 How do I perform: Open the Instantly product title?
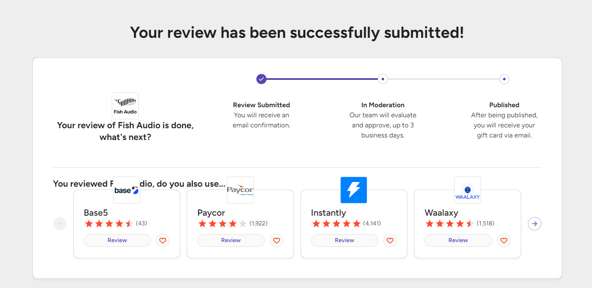(x=328, y=213)
